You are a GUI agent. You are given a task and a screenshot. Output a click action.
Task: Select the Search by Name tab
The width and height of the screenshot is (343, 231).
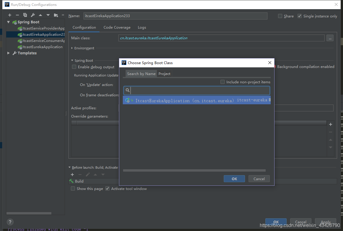141,74
